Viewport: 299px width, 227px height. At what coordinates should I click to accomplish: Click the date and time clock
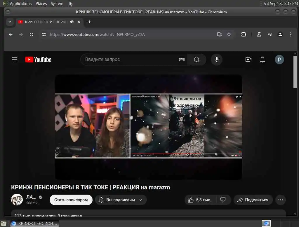[280, 4]
